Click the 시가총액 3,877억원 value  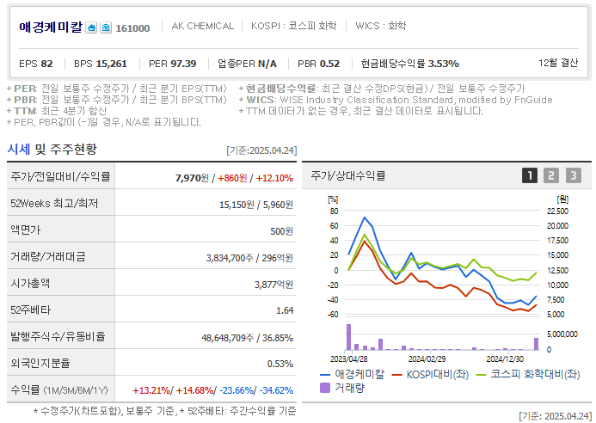(273, 285)
